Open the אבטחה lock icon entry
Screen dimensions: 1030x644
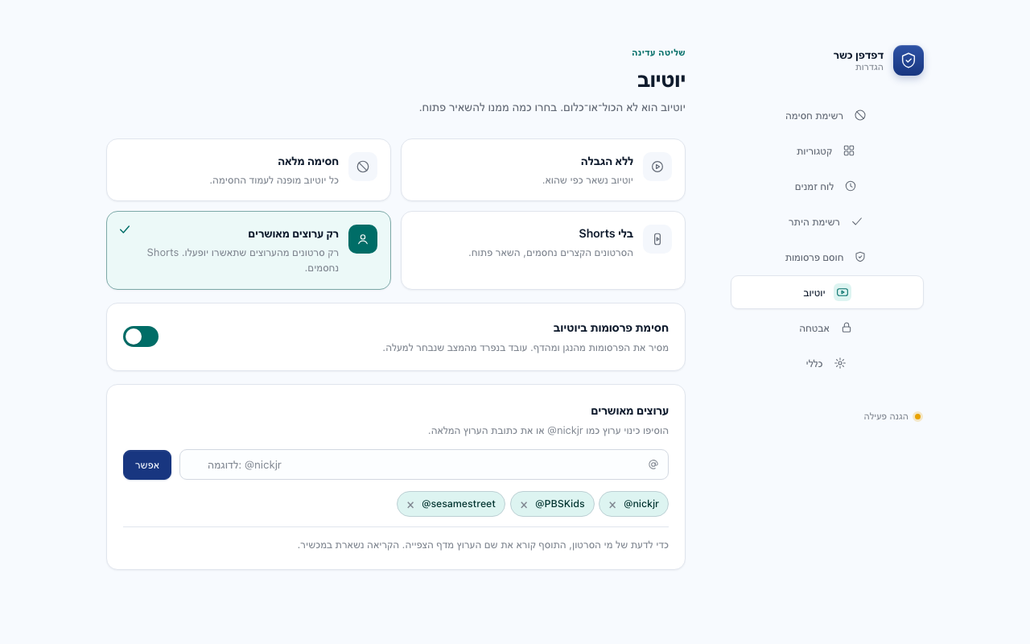pyautogui.click(x=827, y=328)
